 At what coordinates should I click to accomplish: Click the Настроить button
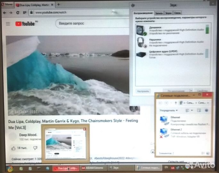click(143, 91)
